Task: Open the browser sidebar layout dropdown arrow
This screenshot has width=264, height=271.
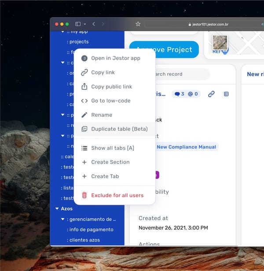Action: point(84,24)
